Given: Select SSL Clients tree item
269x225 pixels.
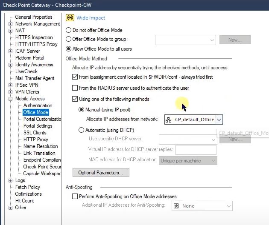Looking at the screenshot, I should 35,133.
